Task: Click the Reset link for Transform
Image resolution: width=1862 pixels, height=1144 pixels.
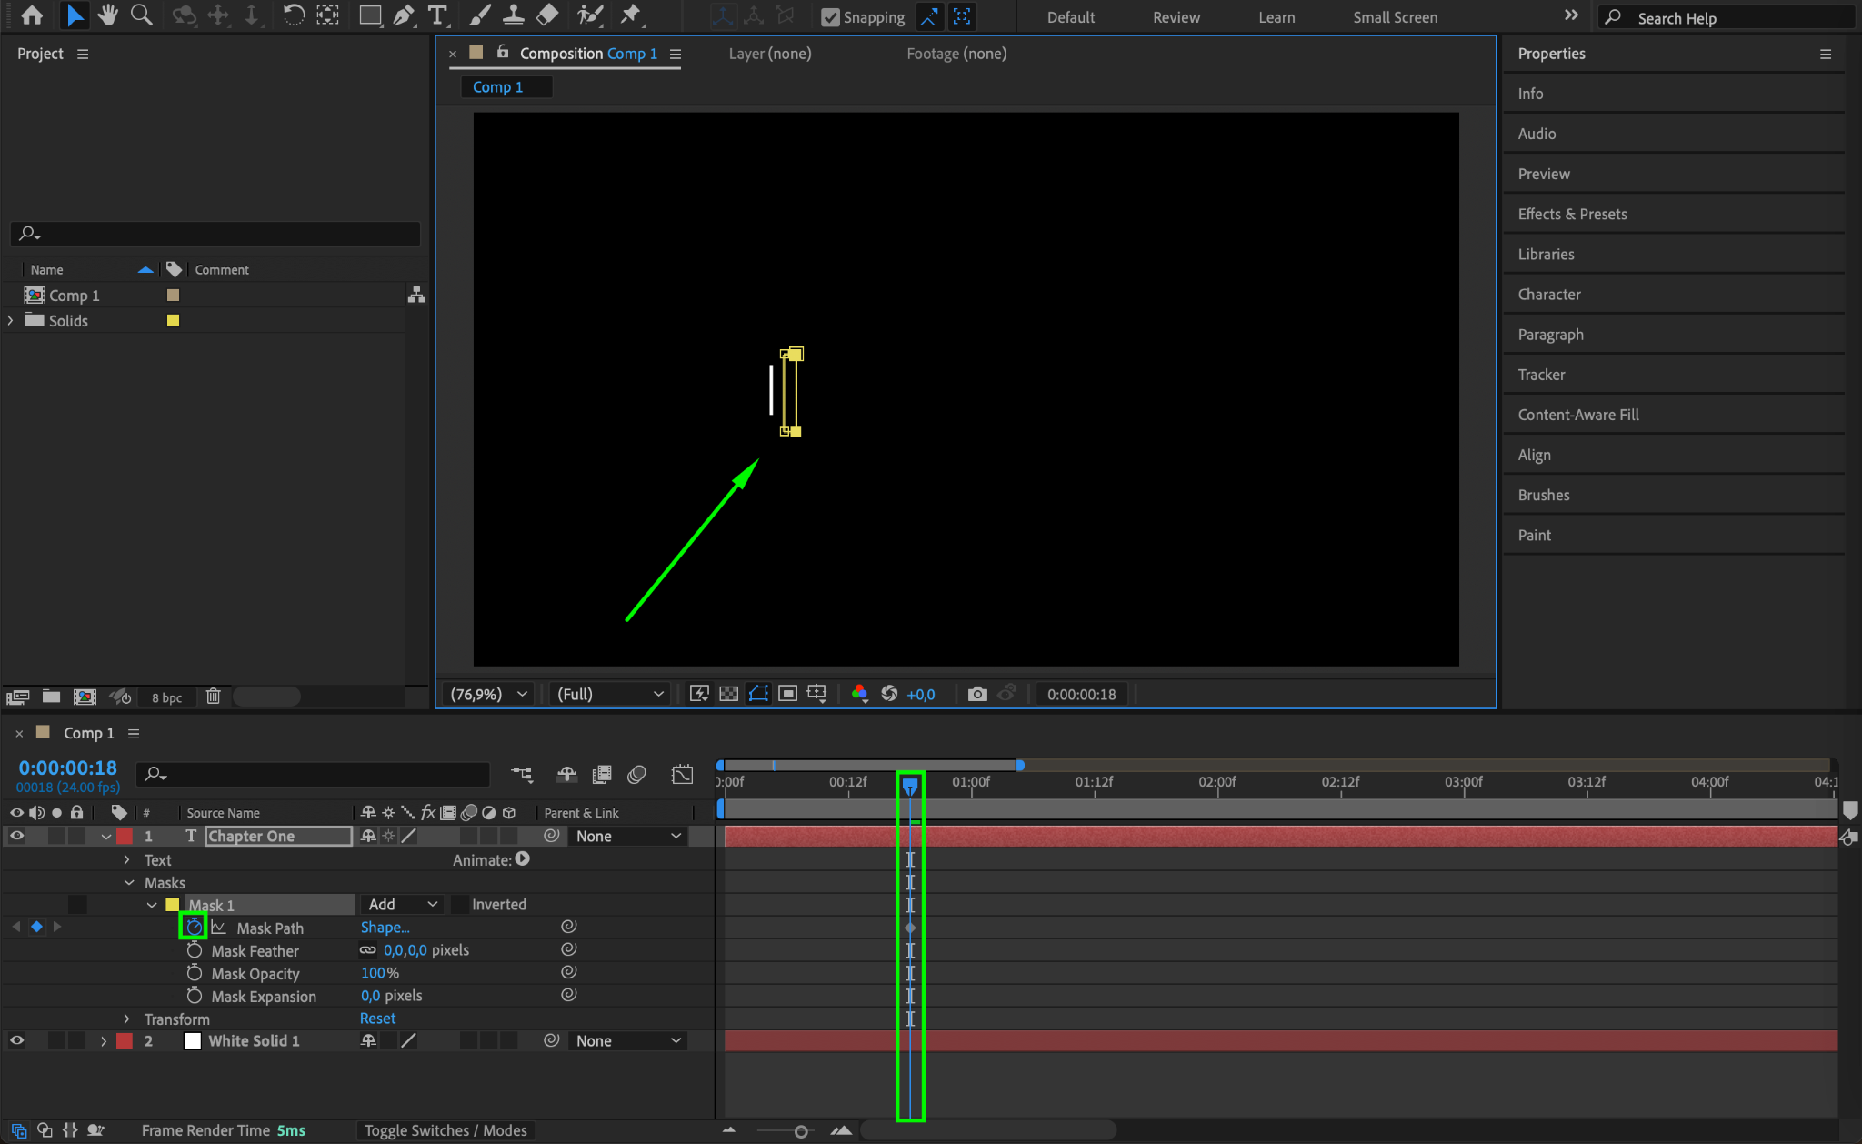Action: (x=377, y=1019)
